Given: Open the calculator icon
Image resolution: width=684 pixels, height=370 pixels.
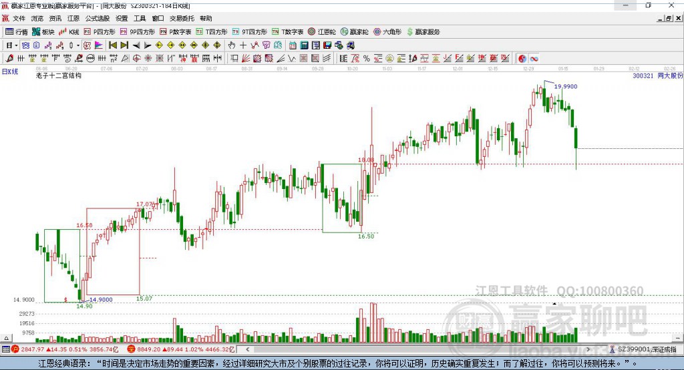Looking at the screenshot, I should (x=304, y=45).
